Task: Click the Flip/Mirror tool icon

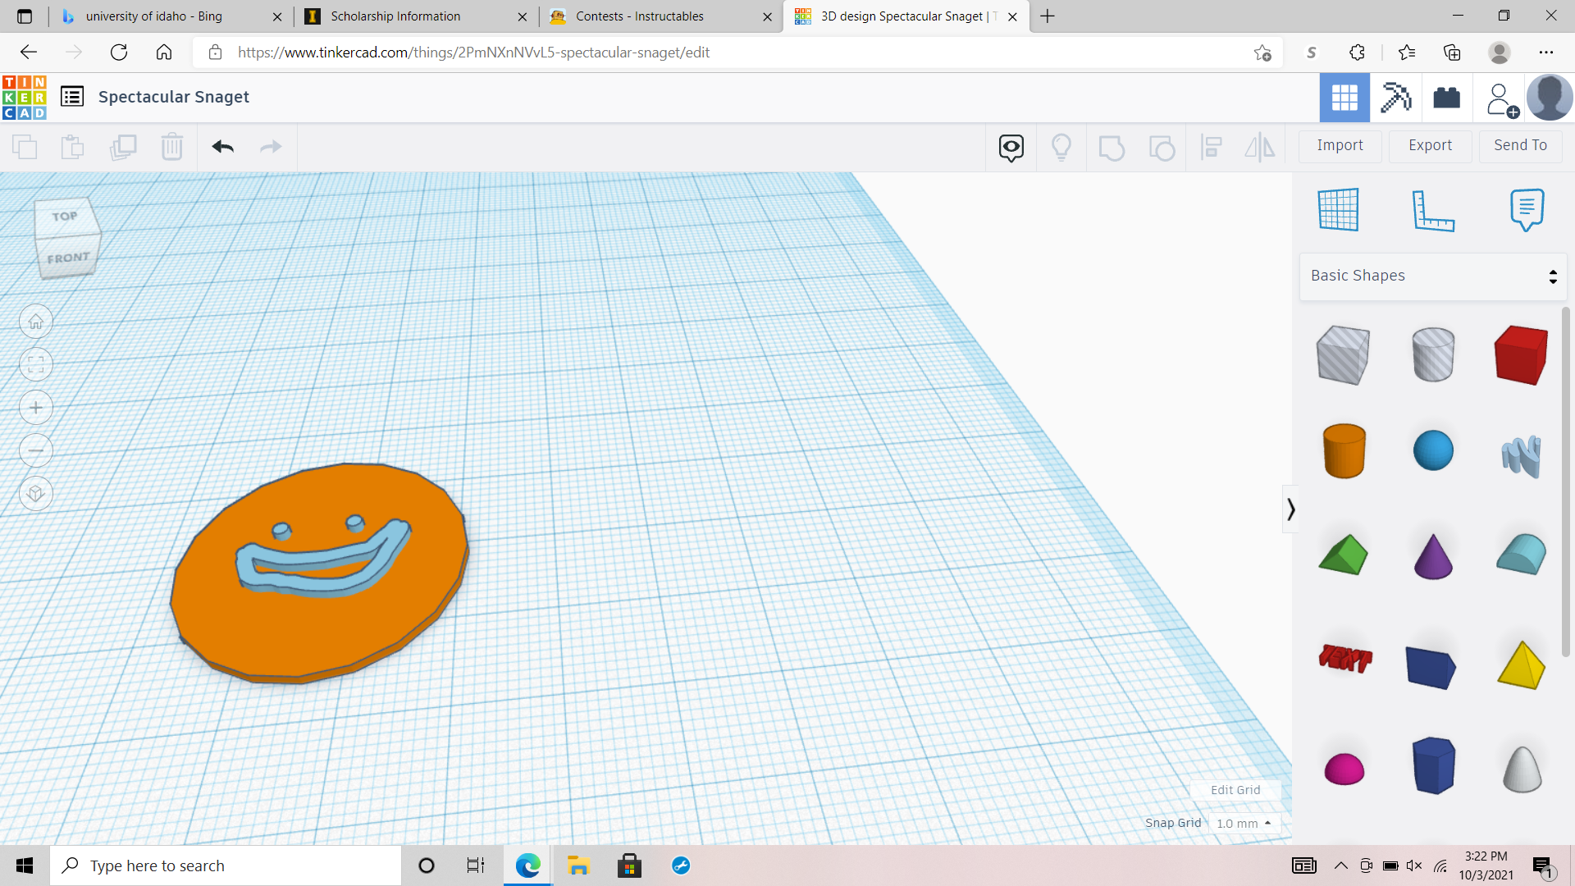Action: [x=1260, y=148]
